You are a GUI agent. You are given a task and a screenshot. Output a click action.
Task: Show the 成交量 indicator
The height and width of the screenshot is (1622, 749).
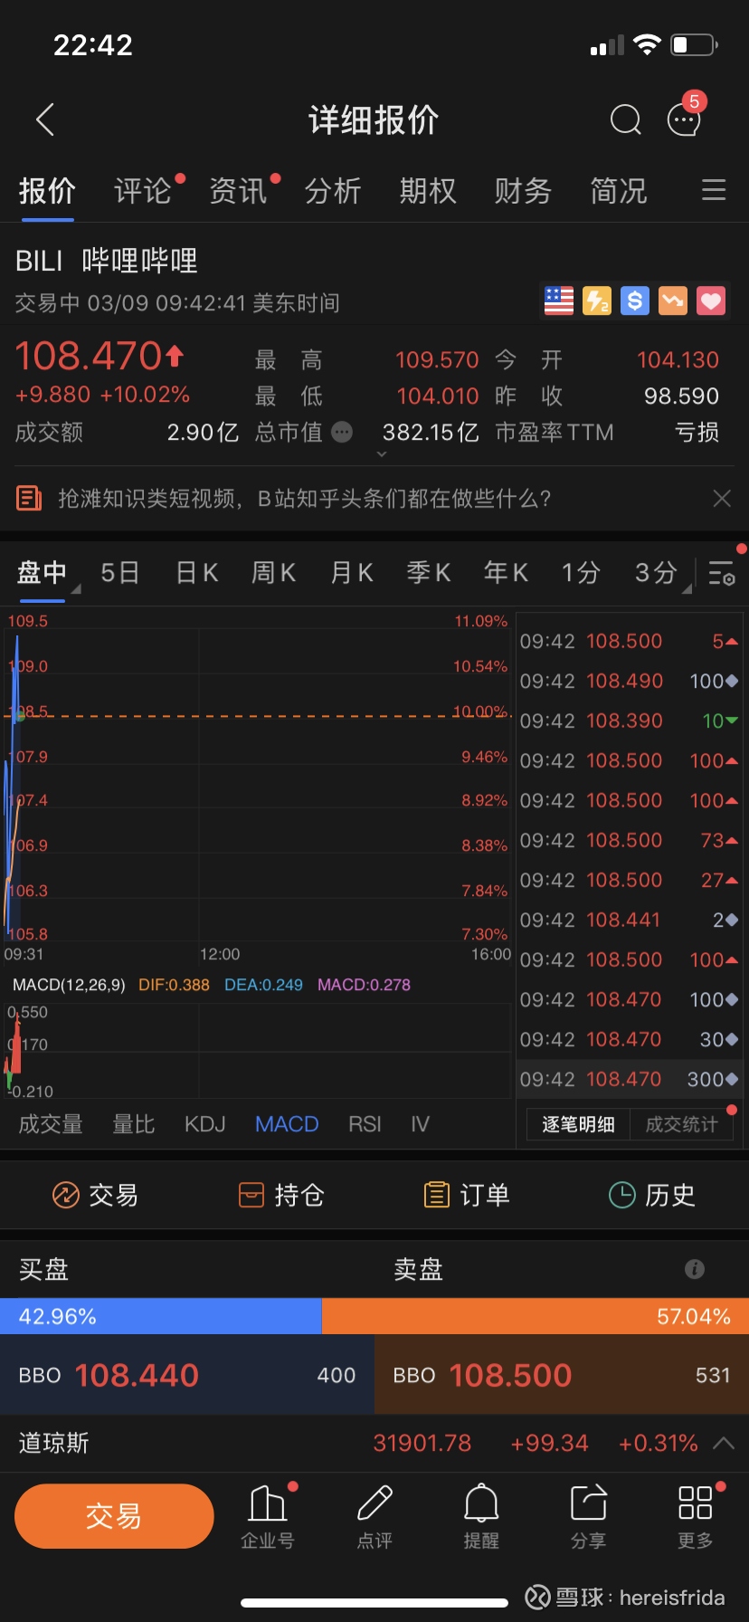pyautogui.click(x=51, y=1124)
